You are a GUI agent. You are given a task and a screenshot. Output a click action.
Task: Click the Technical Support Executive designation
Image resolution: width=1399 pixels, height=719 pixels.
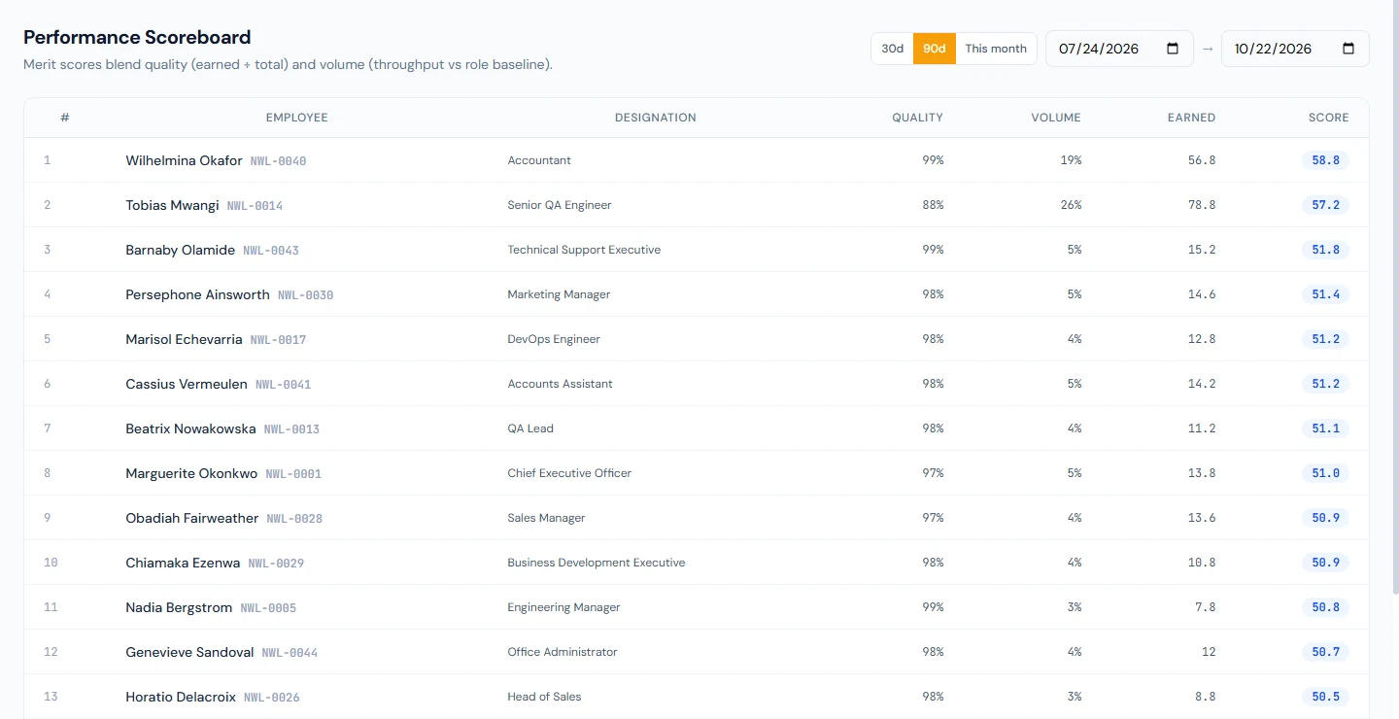pyautogui.click(x=584, y=250)
